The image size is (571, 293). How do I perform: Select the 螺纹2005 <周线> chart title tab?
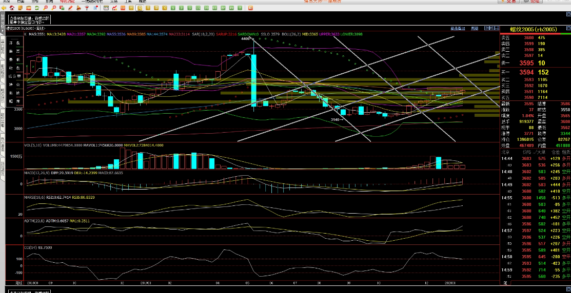tap(26, 28)
